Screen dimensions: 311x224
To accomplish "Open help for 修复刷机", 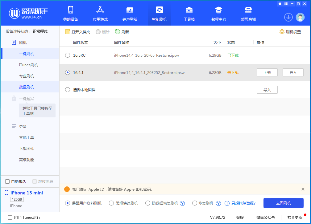I will [218, 203].
